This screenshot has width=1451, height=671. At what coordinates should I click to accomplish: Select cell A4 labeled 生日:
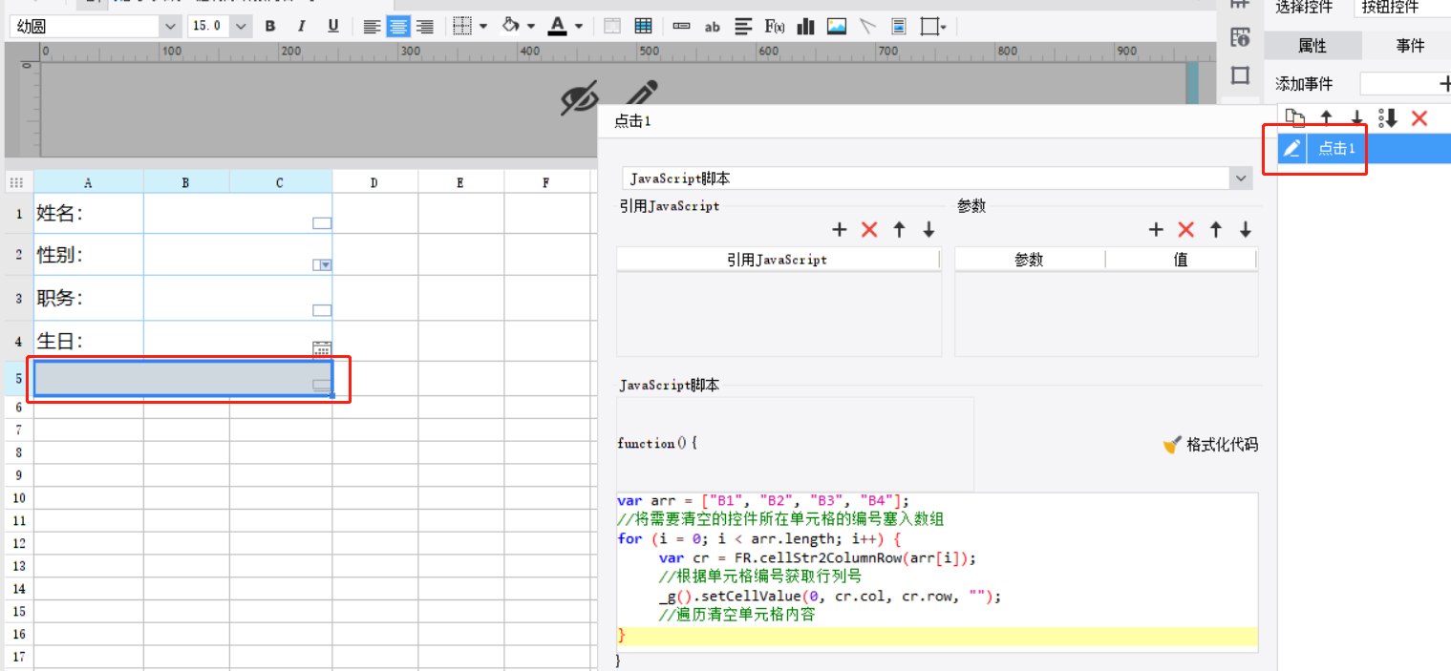[89, 341]
